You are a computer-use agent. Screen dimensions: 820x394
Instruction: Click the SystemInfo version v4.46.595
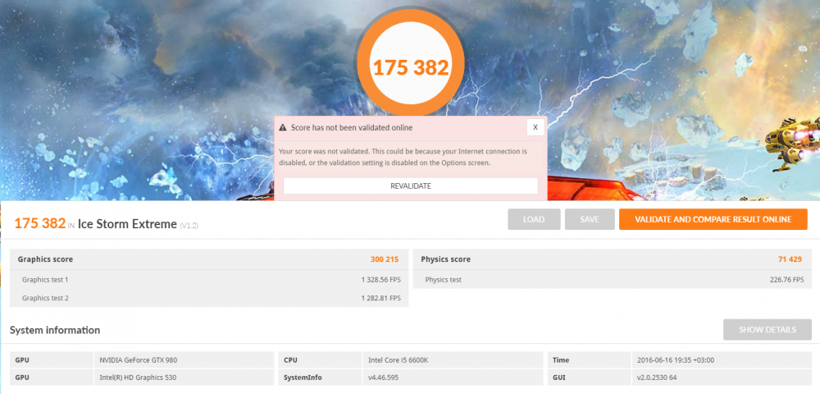click(x=385, y=378)
